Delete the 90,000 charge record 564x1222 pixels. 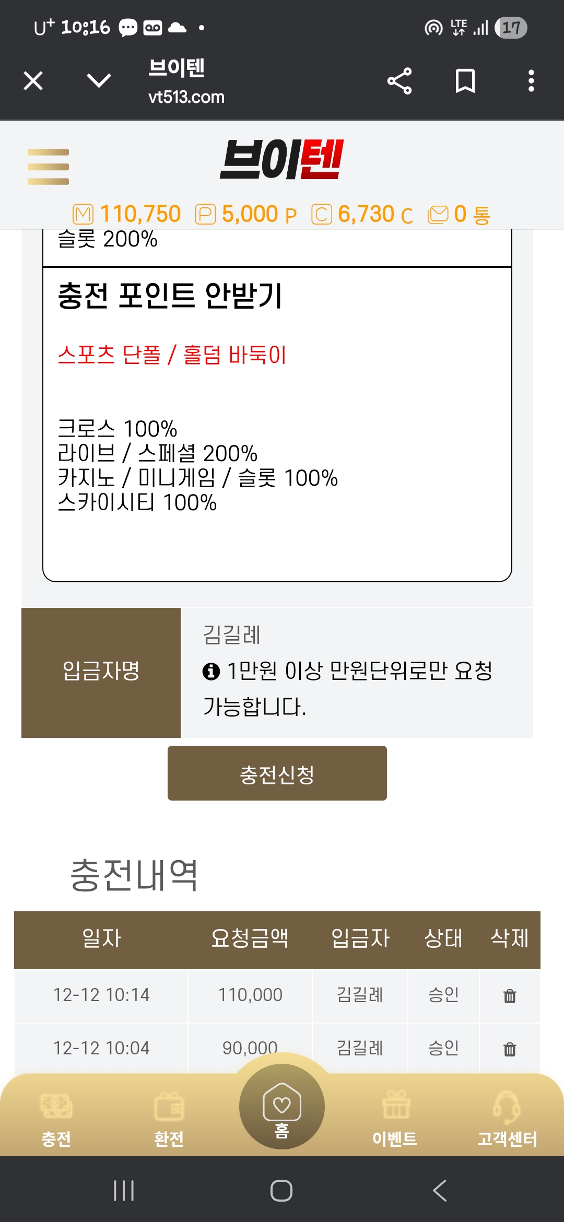click(x=510, y=1049)
